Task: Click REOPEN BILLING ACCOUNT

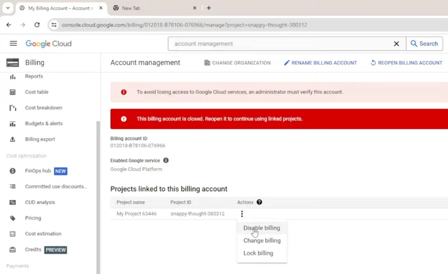Action: coord(406,62)
